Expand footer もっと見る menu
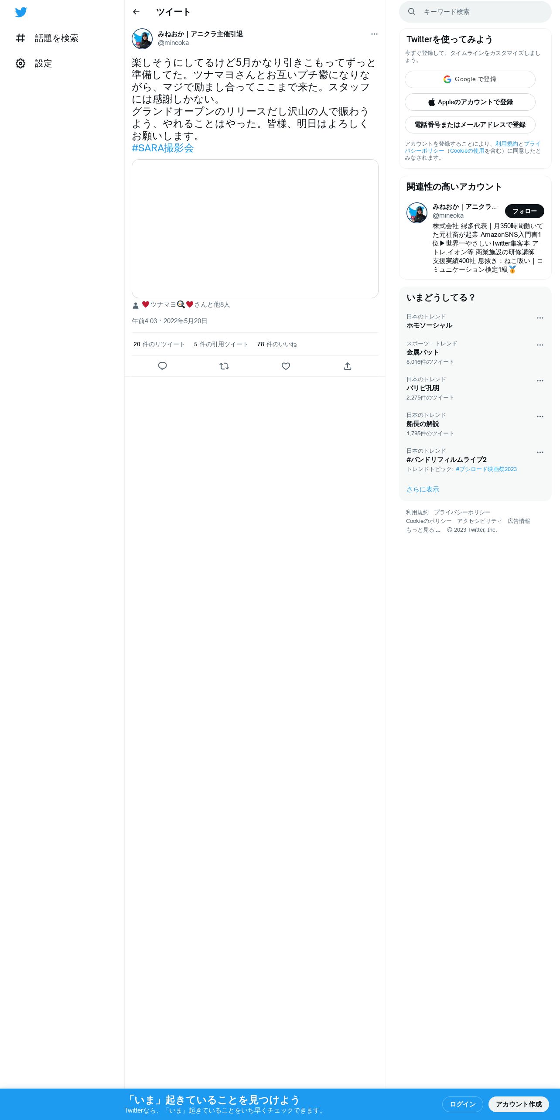This screenshot has height=1120, width=560. click(423, 530)
